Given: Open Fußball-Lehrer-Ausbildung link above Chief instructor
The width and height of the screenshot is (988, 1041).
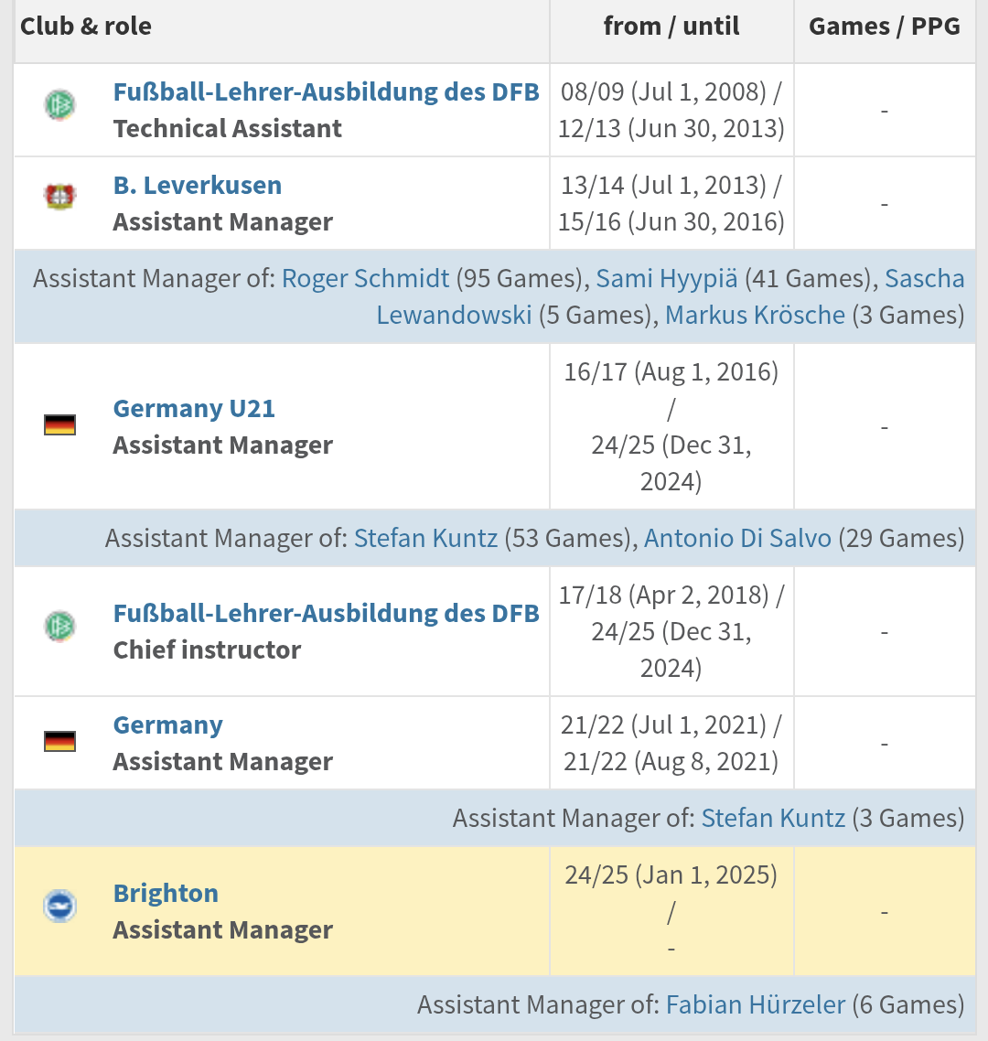Looking at the screenshot, I should click(x=326, y=614).
